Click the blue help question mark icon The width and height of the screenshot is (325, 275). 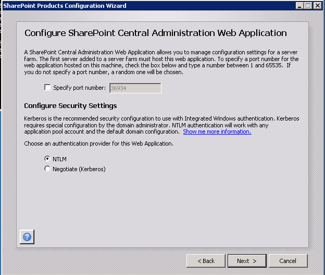tap(27, 236)
